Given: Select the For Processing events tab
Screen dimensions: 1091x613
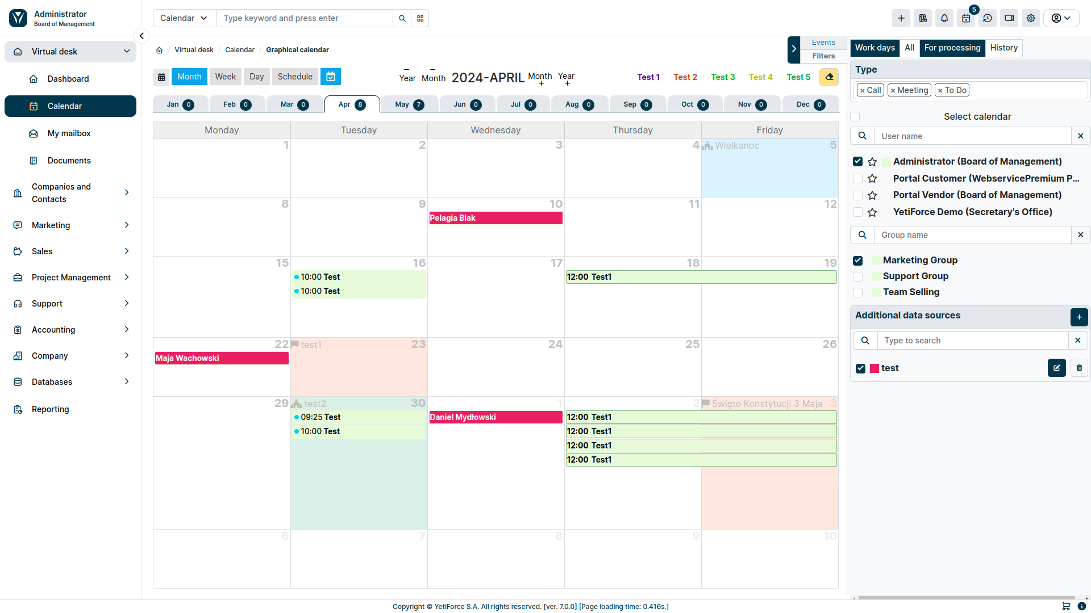Looking at the screenshot, I should click(x=952, y=47).
